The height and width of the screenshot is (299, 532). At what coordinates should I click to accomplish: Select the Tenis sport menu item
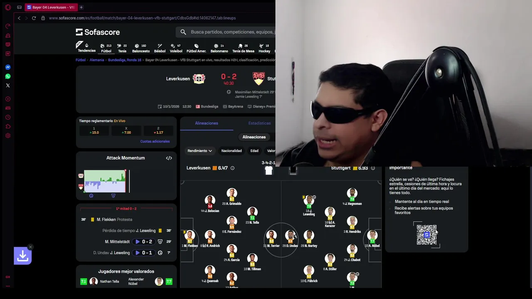tap(122, 48)
